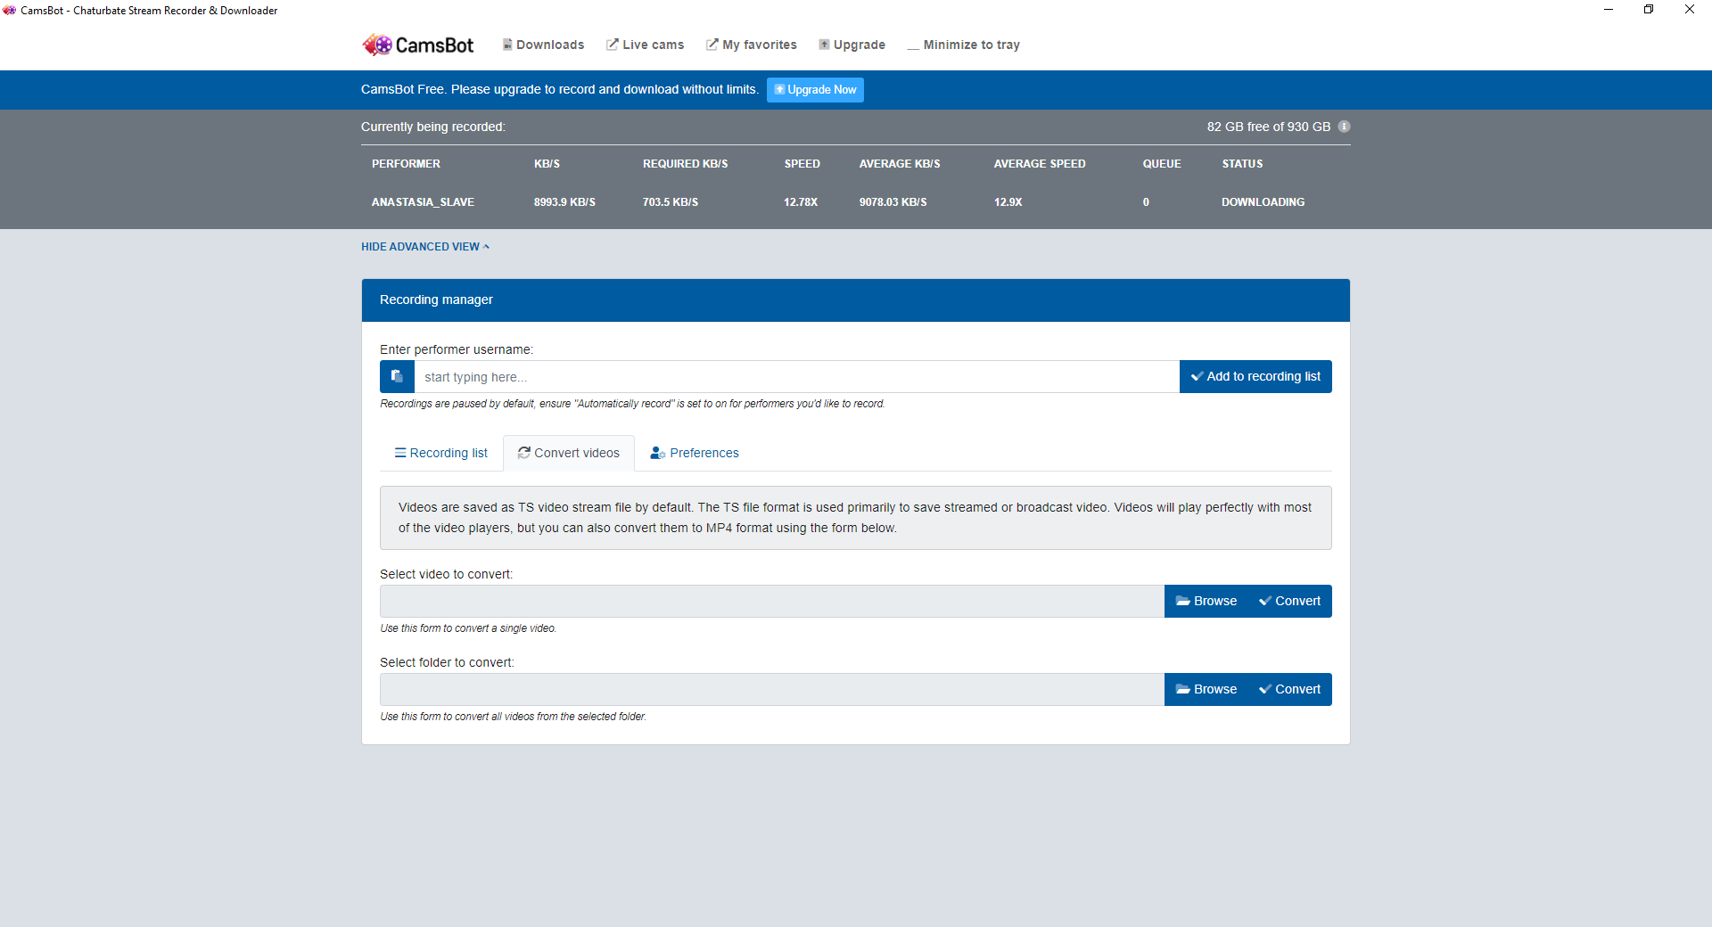Click the paste icon beside username field
The width and height of the screenshot is (1712, 927).
(397, 376)
